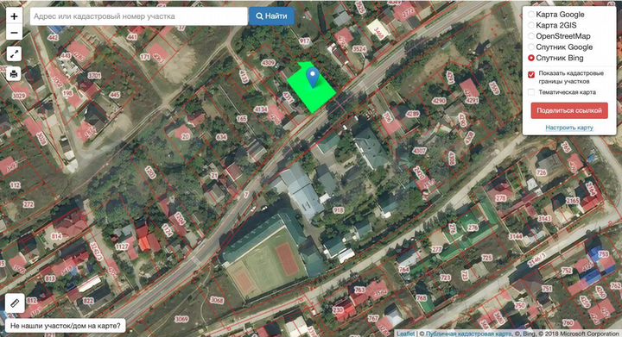Open Настроить карту link
Image resolution: width=622 pixels, height=337 pixels.
(569, 128)
